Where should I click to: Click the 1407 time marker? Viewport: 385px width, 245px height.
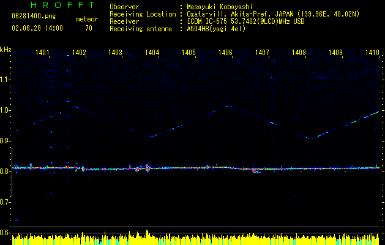[262, 53]
